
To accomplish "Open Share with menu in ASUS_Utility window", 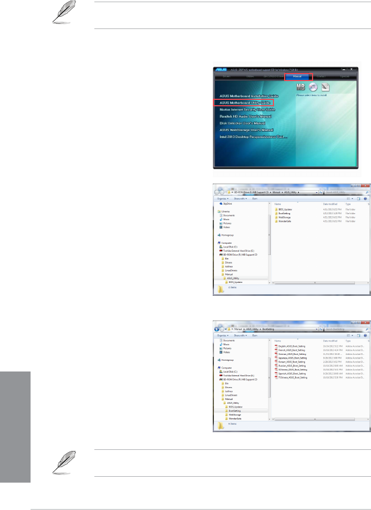I will coord(240,199).
